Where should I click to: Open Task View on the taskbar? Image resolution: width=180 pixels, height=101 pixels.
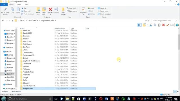coord(56,99)
